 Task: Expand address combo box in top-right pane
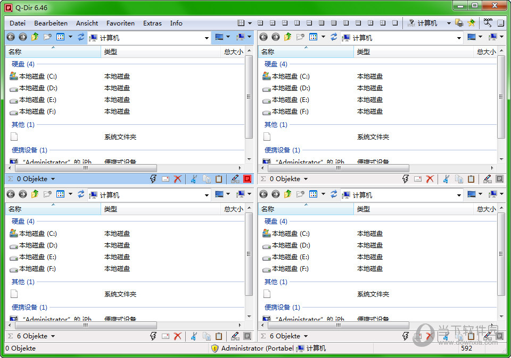point(459,38)
